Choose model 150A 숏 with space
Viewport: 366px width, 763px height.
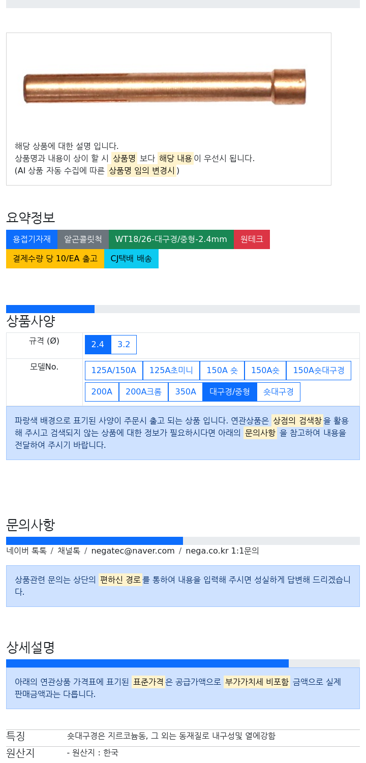[222, 371]
